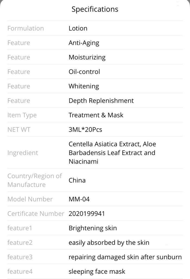Select repairing damaged skin after sunburn
The image size is (190, 279).
(x=125, y=257)
